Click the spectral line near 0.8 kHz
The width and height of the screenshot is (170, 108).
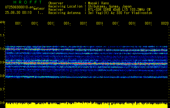tap(86, 77)
